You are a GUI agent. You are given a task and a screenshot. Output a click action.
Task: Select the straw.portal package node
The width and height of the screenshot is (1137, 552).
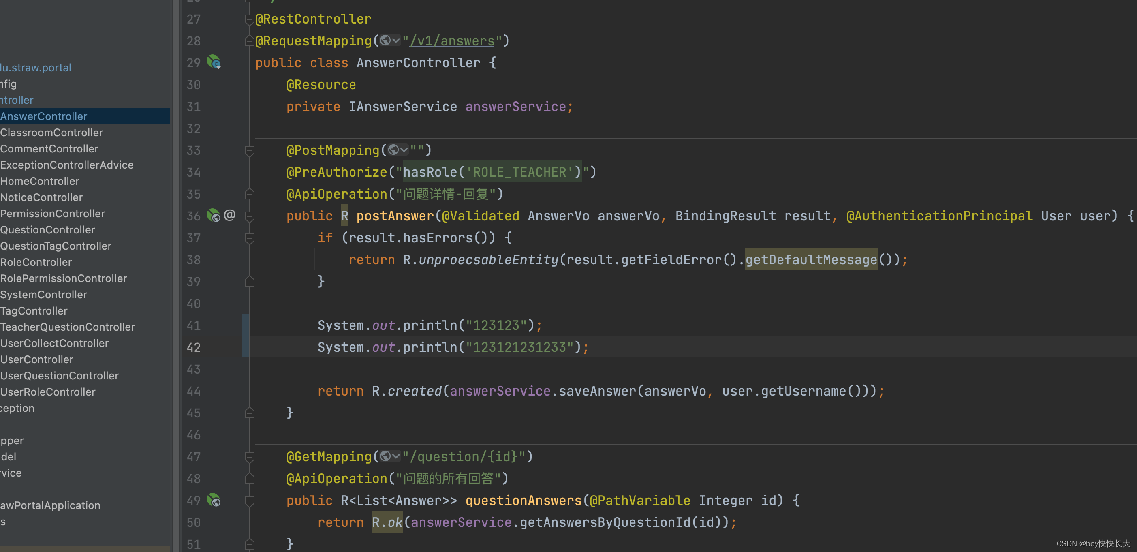35,68
